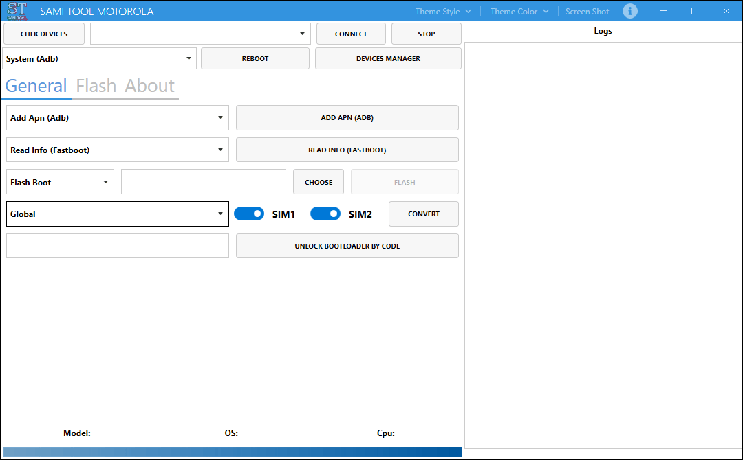Disable the SIM2 switch
743x460 pixels.
[325, 214]
